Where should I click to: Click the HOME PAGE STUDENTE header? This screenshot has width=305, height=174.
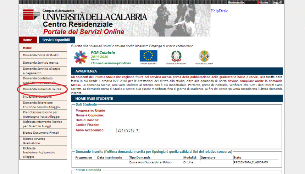click(177, 99)
